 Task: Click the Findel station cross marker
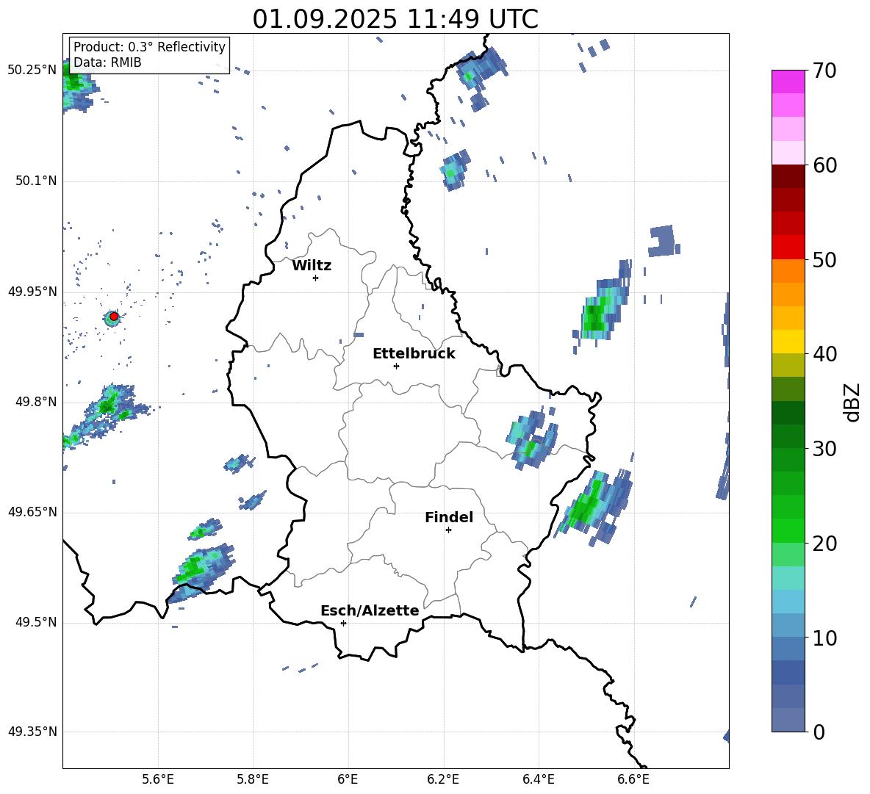coord(448,530)
